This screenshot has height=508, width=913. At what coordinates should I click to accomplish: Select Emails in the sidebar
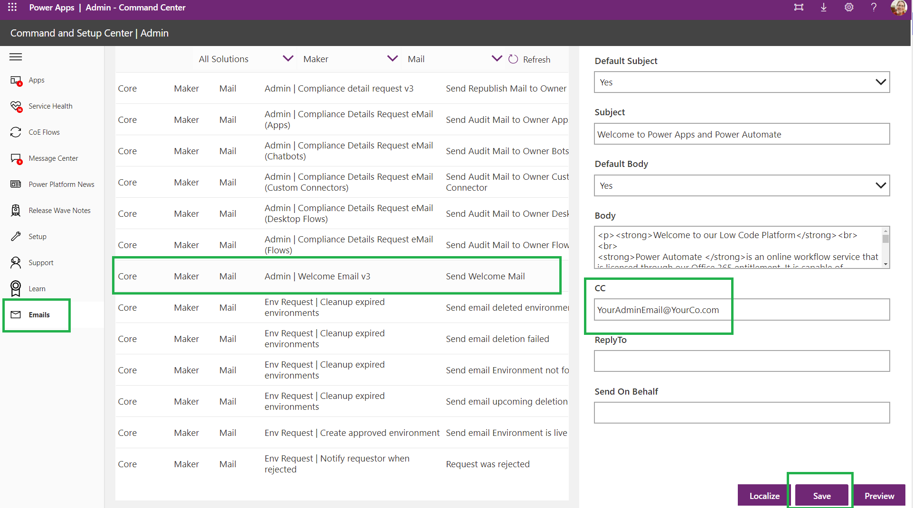[39, 314]
